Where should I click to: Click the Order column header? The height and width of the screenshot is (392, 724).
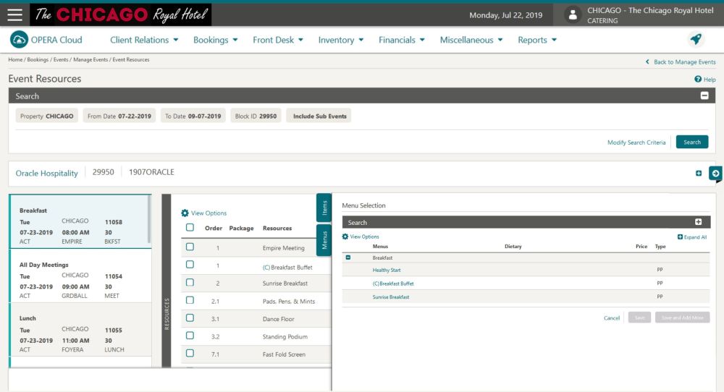214,229
